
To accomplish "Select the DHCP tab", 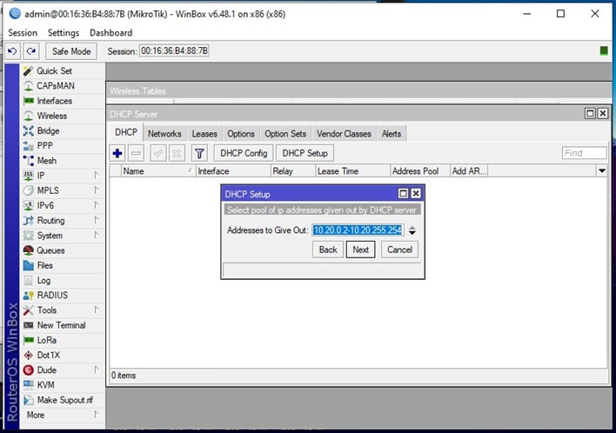I will click(x=126, y=132).
